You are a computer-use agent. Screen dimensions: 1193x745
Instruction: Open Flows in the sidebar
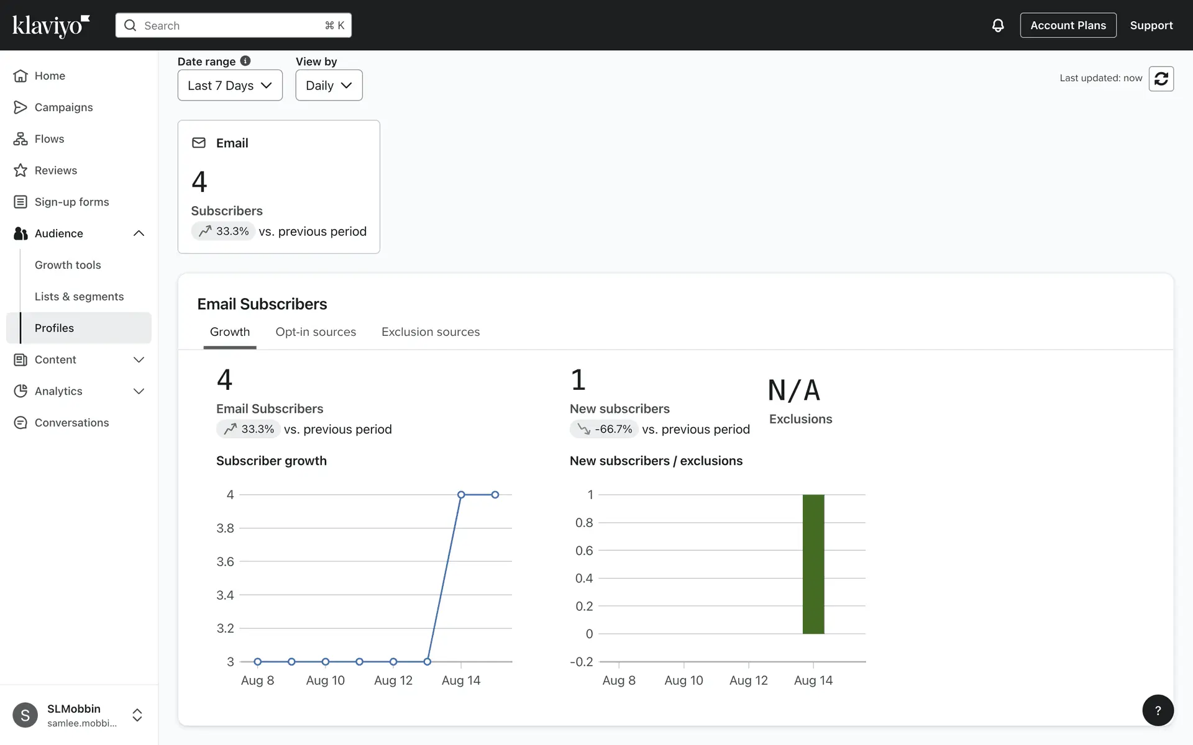pyautogui.click(x=49, y=139)
